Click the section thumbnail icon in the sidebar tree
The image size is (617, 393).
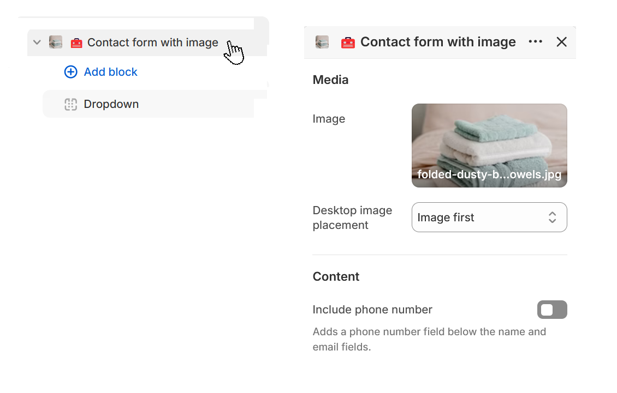pos(56,42)
